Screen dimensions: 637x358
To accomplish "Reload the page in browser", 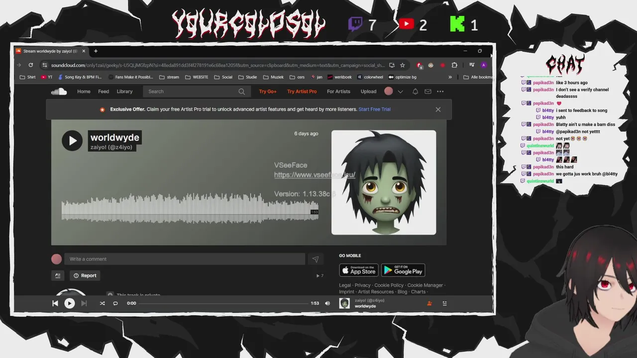I will click(x=30, y=65).
